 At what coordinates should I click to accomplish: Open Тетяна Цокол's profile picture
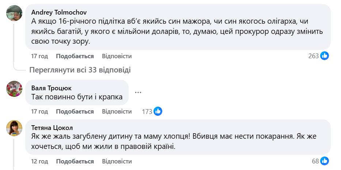[x=15, y=129]
